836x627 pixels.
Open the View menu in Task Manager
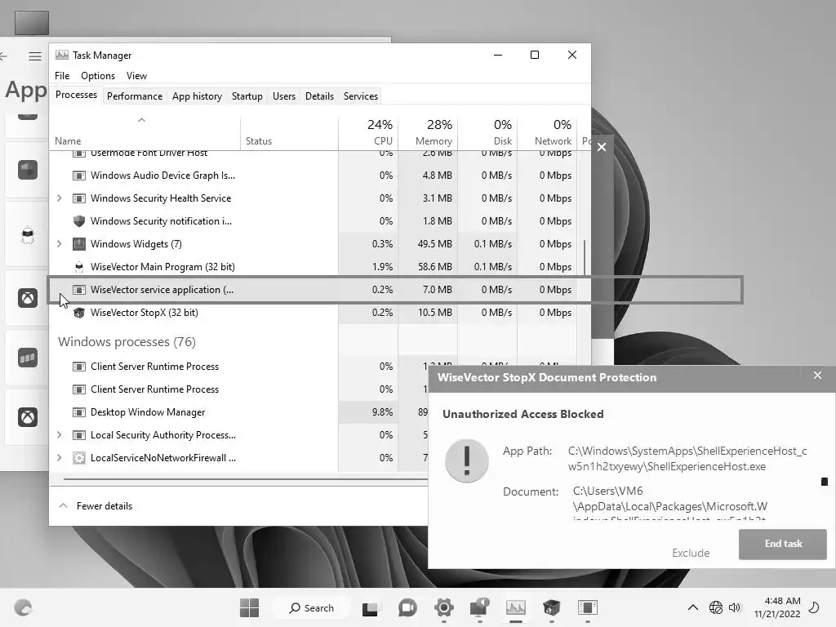pos(136,76)
